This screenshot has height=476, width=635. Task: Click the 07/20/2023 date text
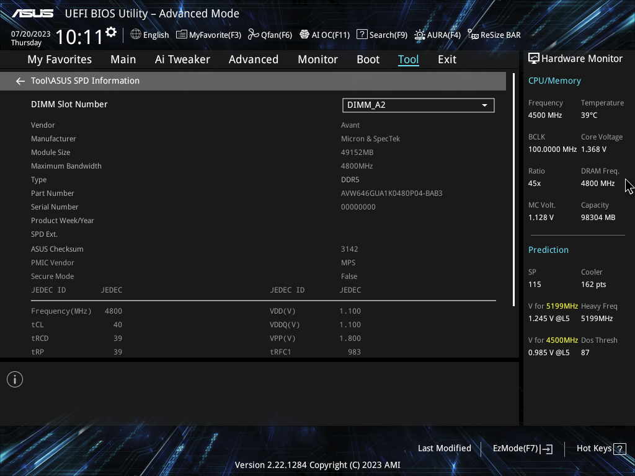click(31, 34)
